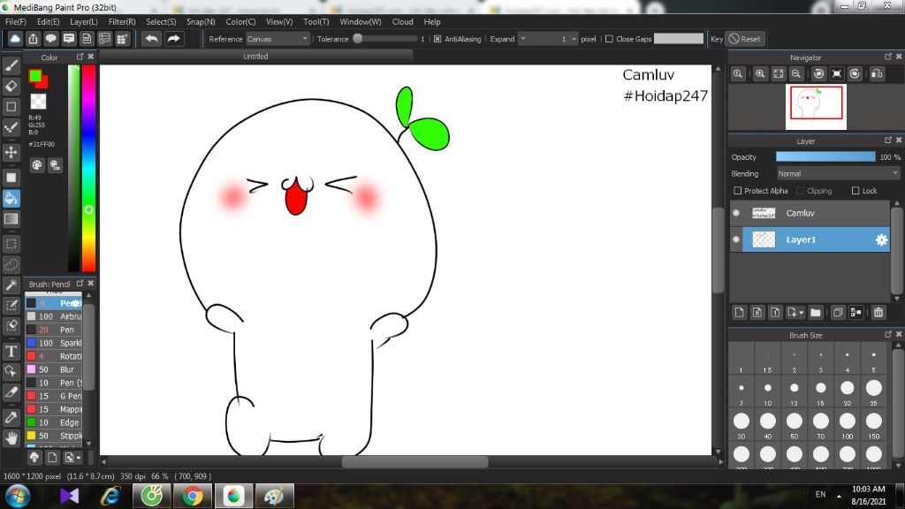Screen dimensions: 905x509
Task: Adjust the Tolerance slider
Action: tap(387, 39)
